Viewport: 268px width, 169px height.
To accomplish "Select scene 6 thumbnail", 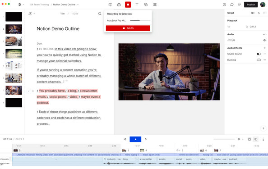I will click(14, 78).
